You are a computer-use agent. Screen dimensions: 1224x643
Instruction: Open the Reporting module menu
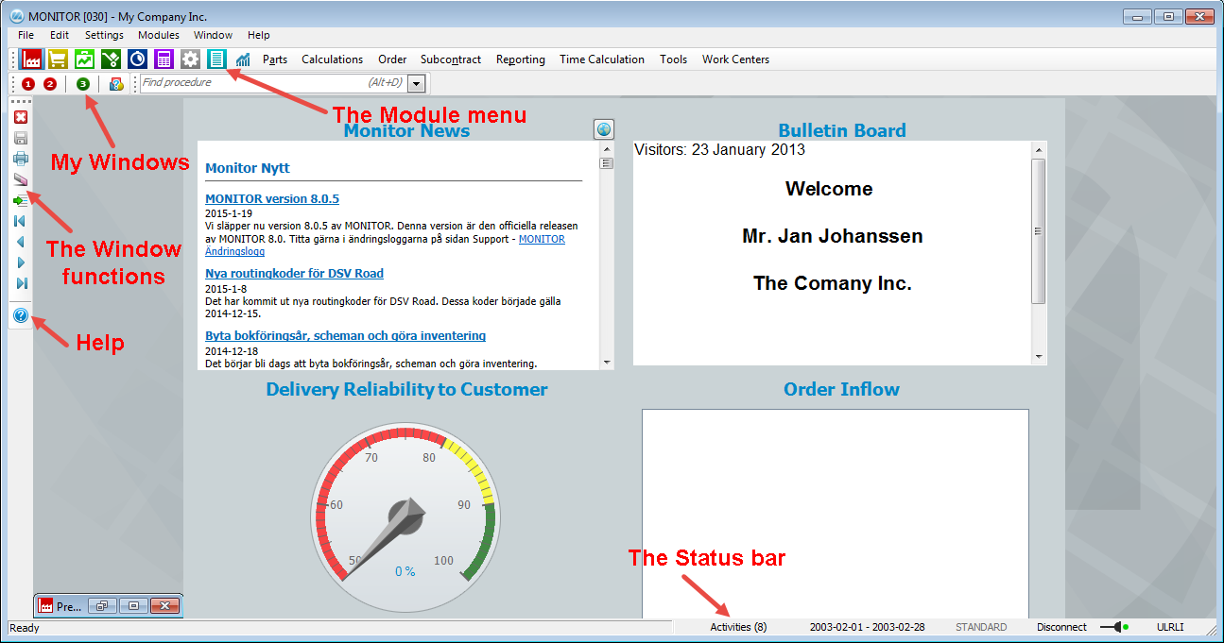521,59
